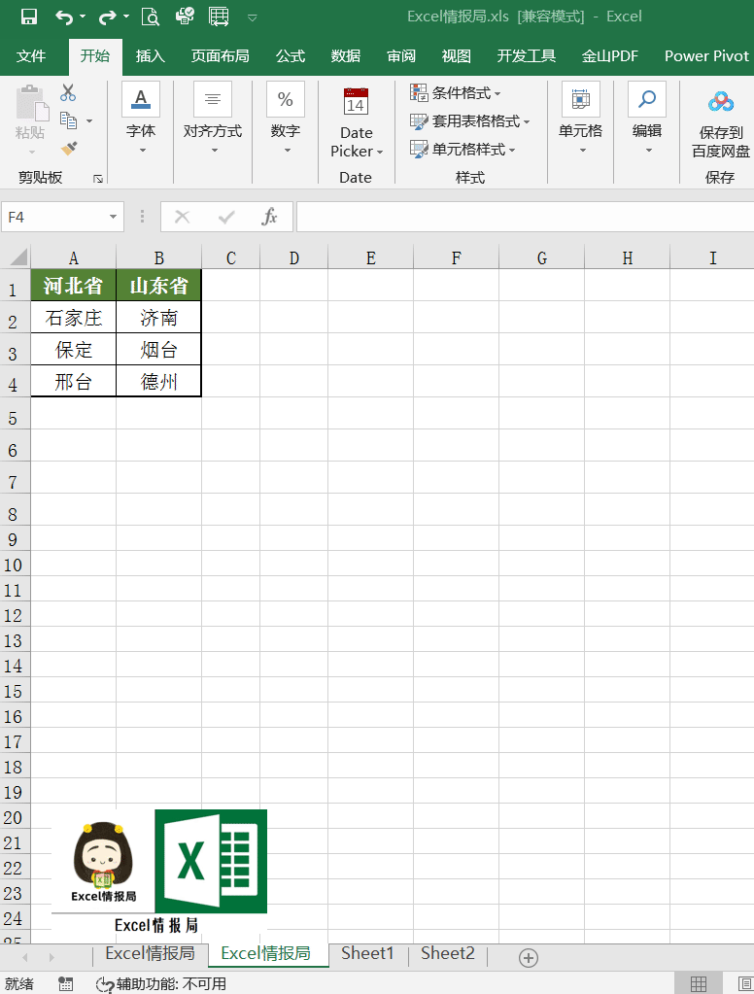Click the Excel logo picture on sheet
Screen dimensions: 754x994
[211, 861]
